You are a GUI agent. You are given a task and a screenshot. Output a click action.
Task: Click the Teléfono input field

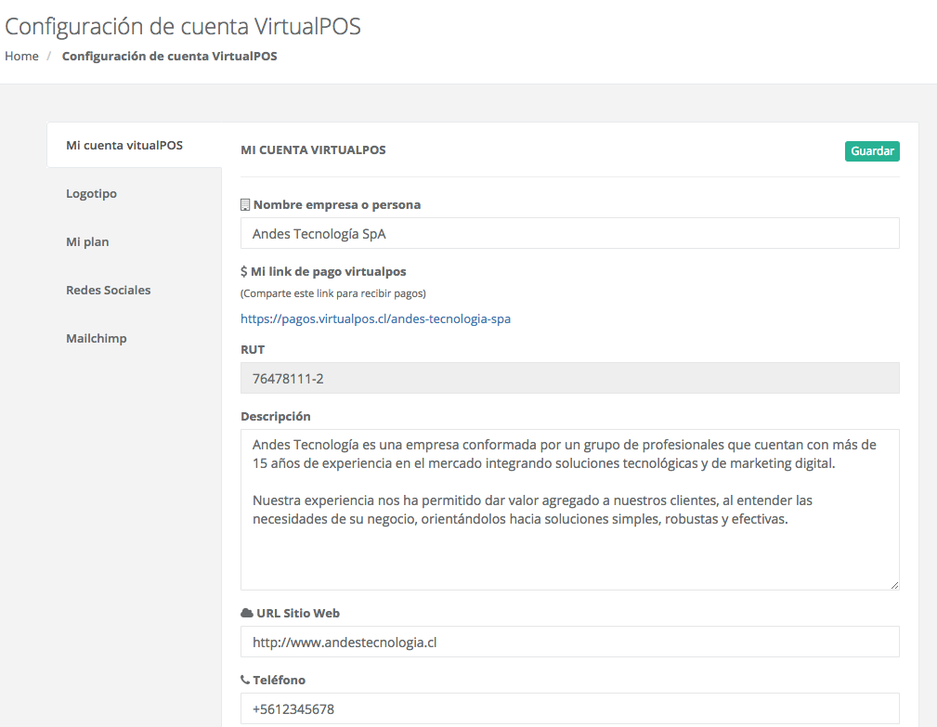569,709
